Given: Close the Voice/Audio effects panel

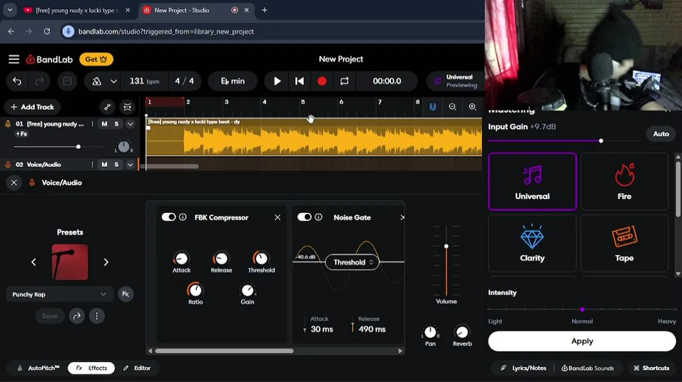Looking at the screenshot, I should pos(14,183).
